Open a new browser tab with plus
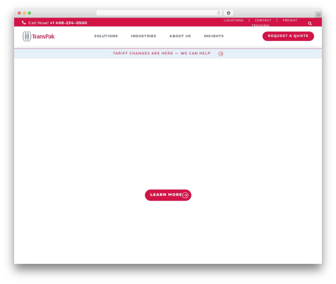The image size is (336, 284). pos(319,15)
